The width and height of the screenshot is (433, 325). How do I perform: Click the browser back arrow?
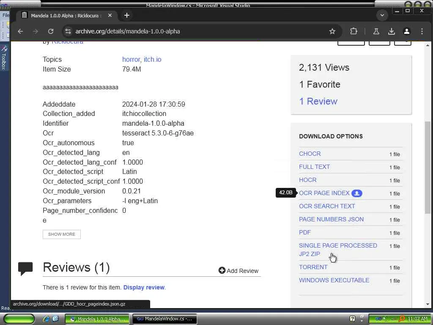[20, 31]
